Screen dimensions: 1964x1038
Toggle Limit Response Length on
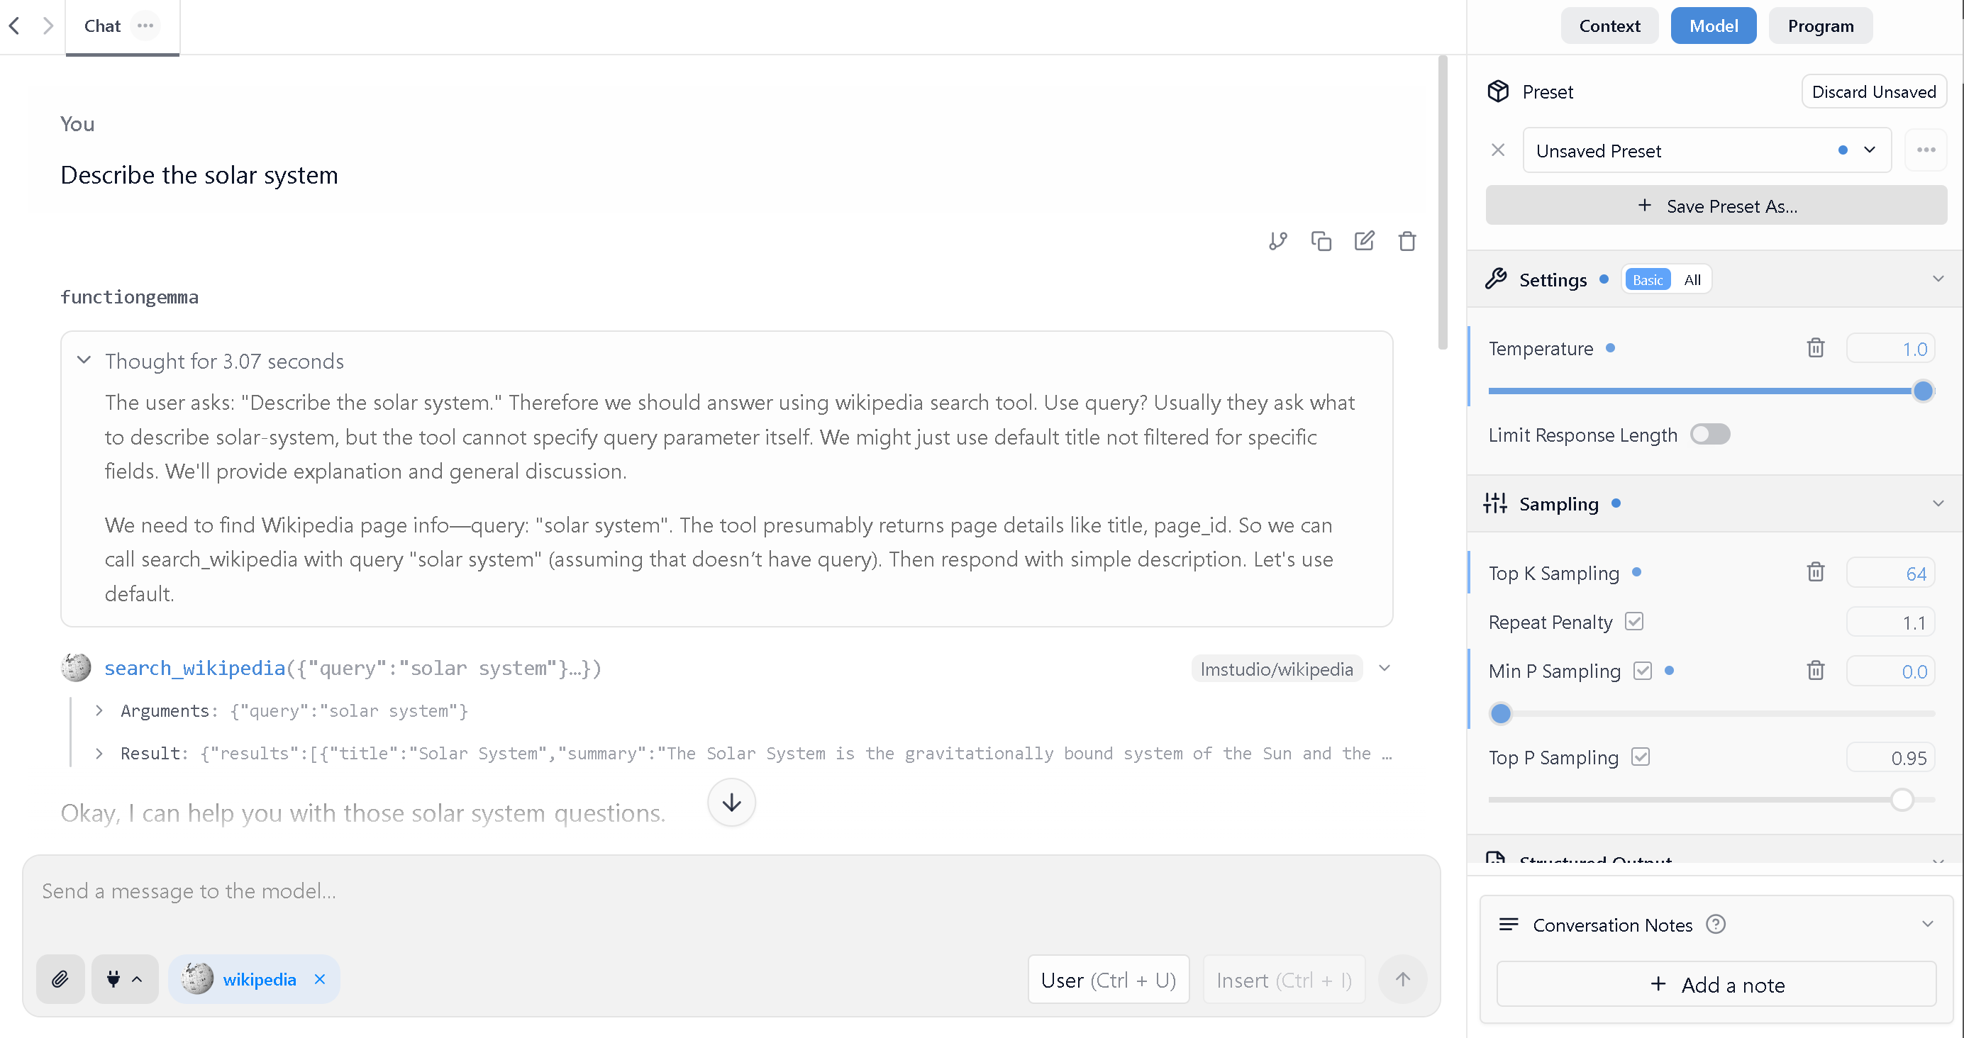1709,434
